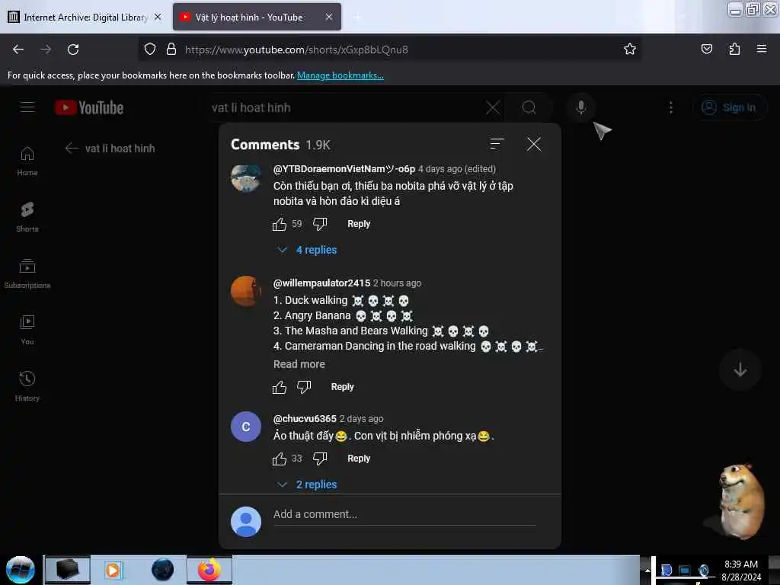
Task: Like the @YTBDoraemonVietNam comment
Action: pyautogui.click(x=280, y=224)
